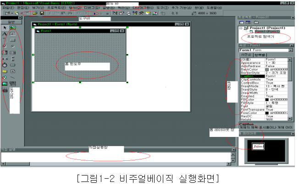This screenshot has width=299, height=187.
Task: Select the CommandButton control tool
Action: click(x=12, y=40)
